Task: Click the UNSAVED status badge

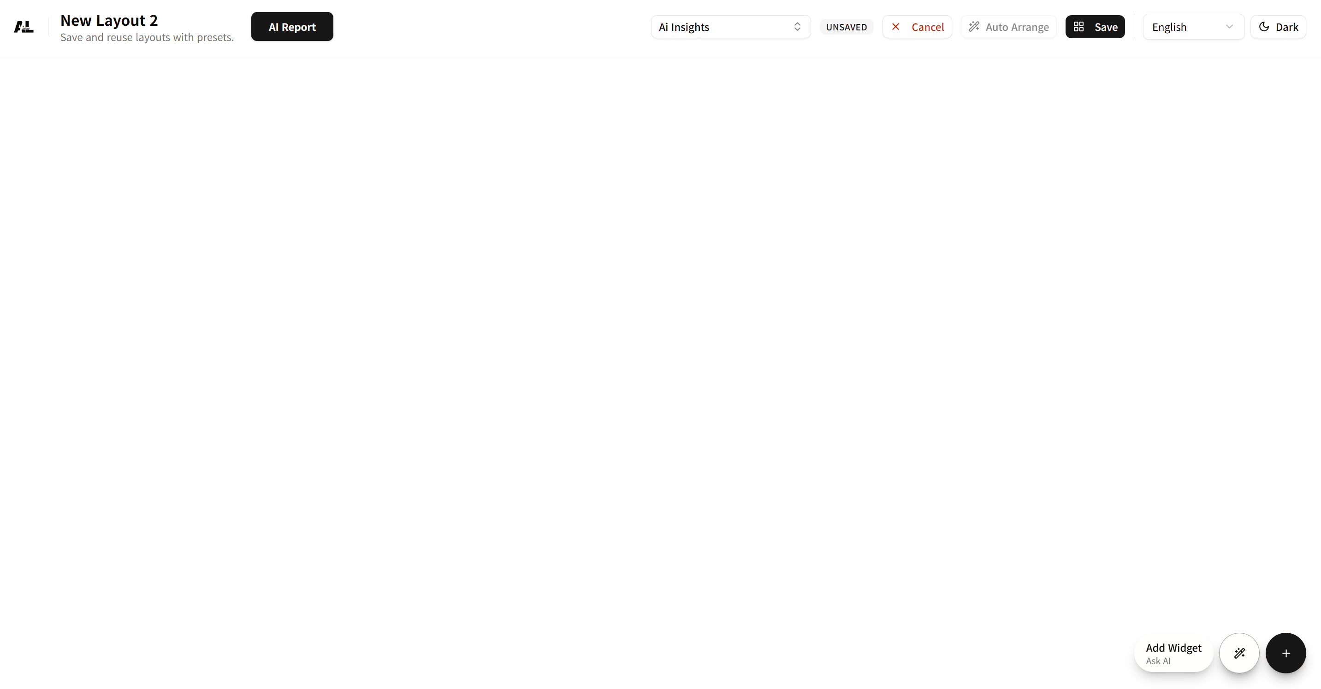Action: click(847, 27)
